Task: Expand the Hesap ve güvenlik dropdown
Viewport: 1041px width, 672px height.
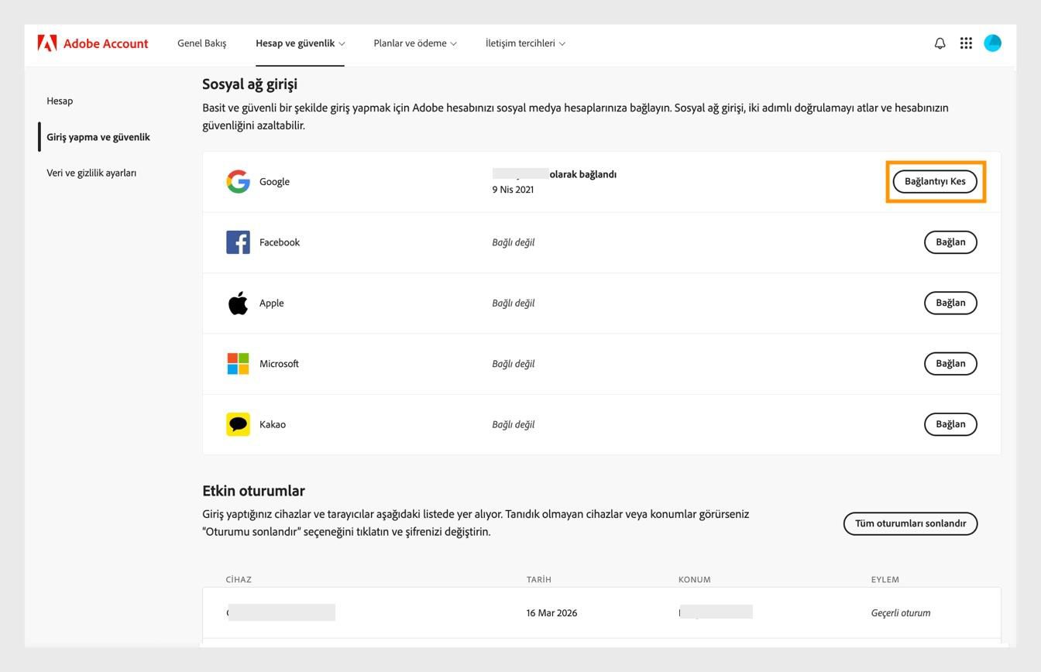Action: click(299, 43)
